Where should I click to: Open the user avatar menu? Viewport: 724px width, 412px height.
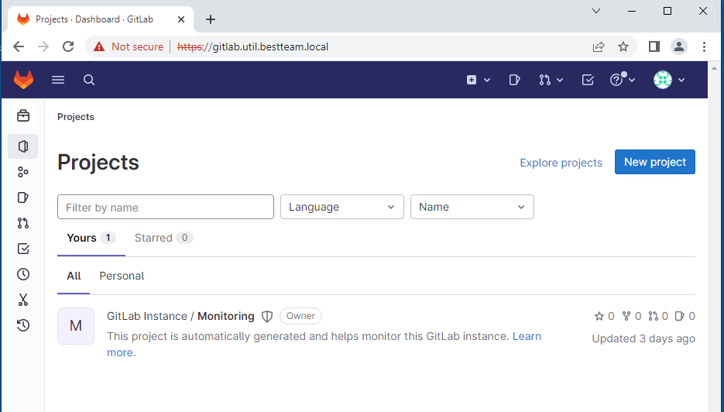click(668, 80)
